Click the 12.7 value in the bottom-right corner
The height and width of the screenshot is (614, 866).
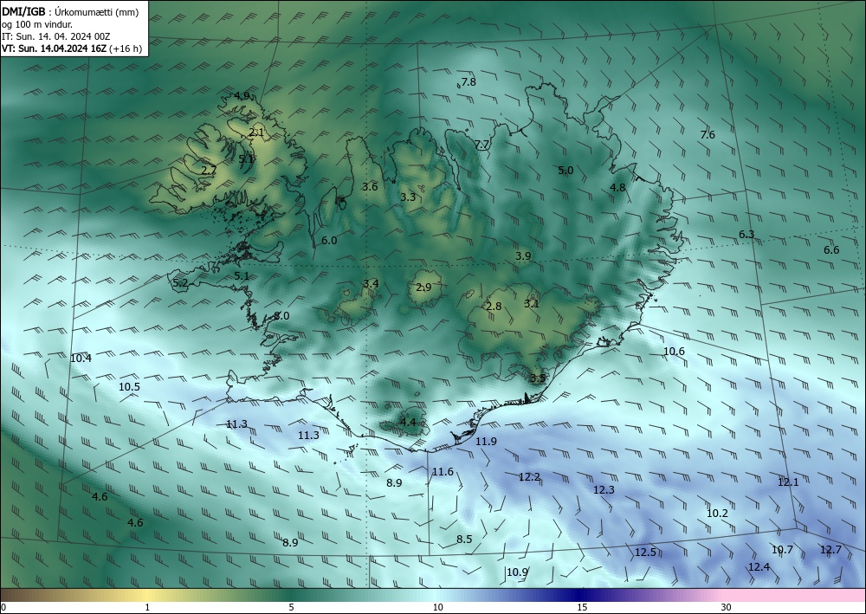click(x=830, y=549)
